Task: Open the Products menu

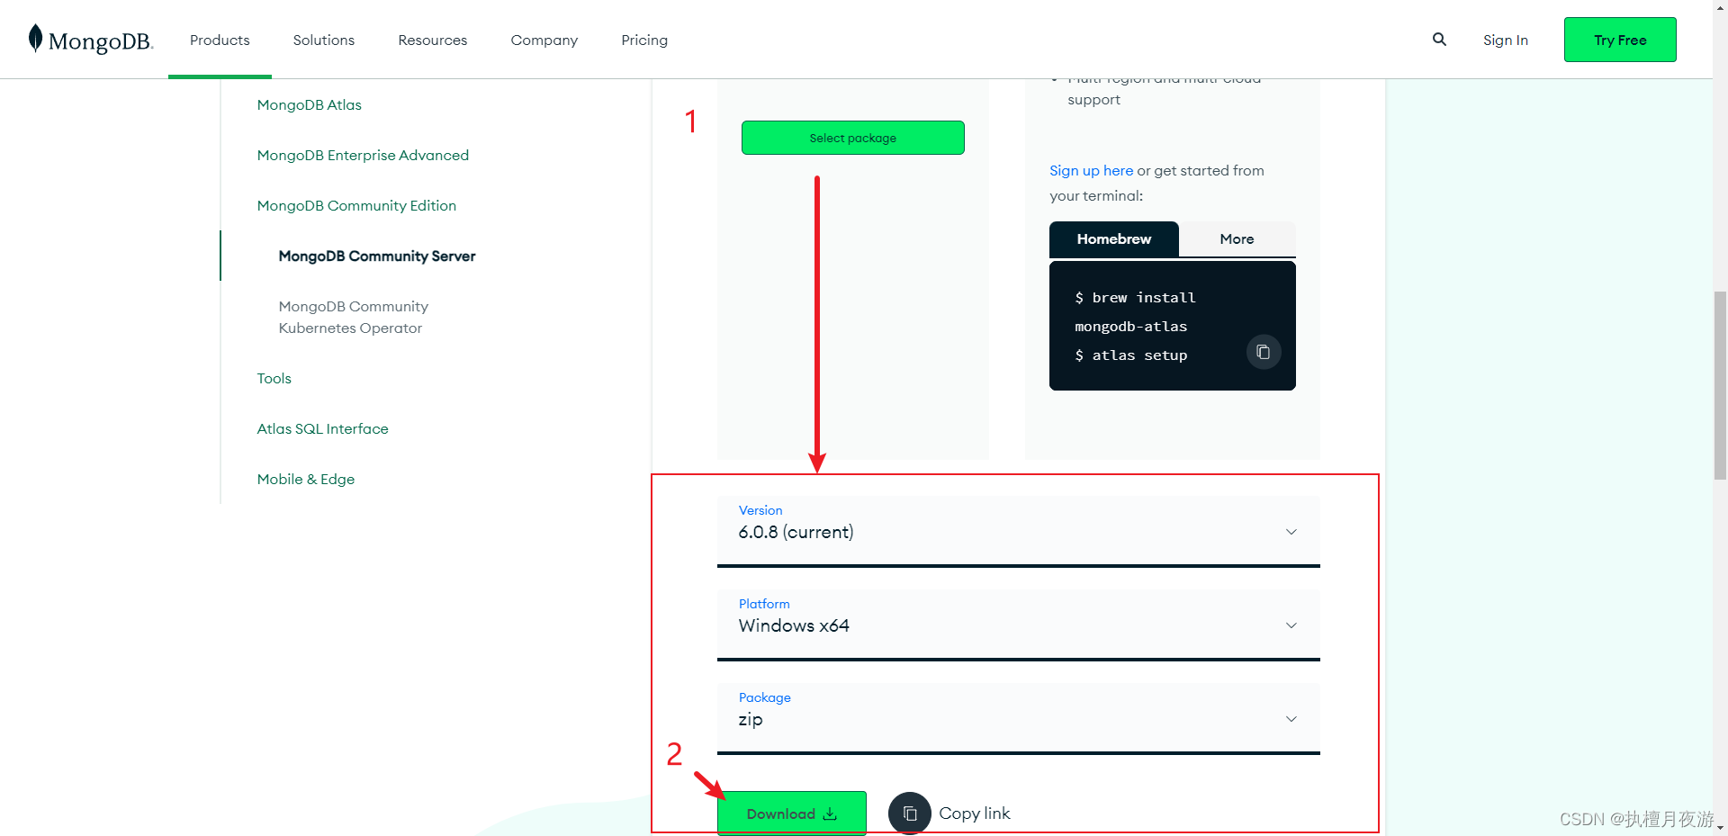Action: (x=220, y=40)
